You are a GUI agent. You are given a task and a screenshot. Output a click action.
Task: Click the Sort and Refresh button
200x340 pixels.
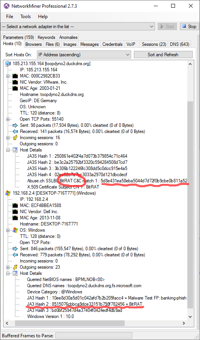tap(163, 55)
